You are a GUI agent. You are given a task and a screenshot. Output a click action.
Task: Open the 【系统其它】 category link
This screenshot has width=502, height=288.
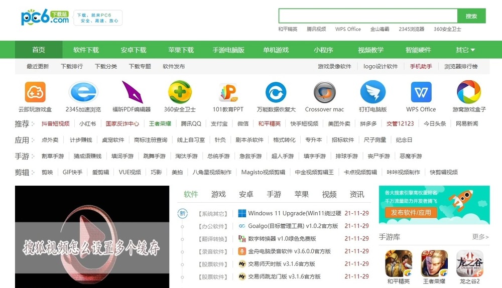coord(213,214)
